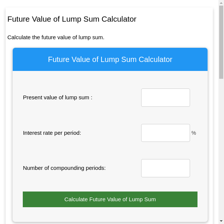Click the word 'Calculate' on the green button
The height and width of the screenshot is (224, 224).
76,199
